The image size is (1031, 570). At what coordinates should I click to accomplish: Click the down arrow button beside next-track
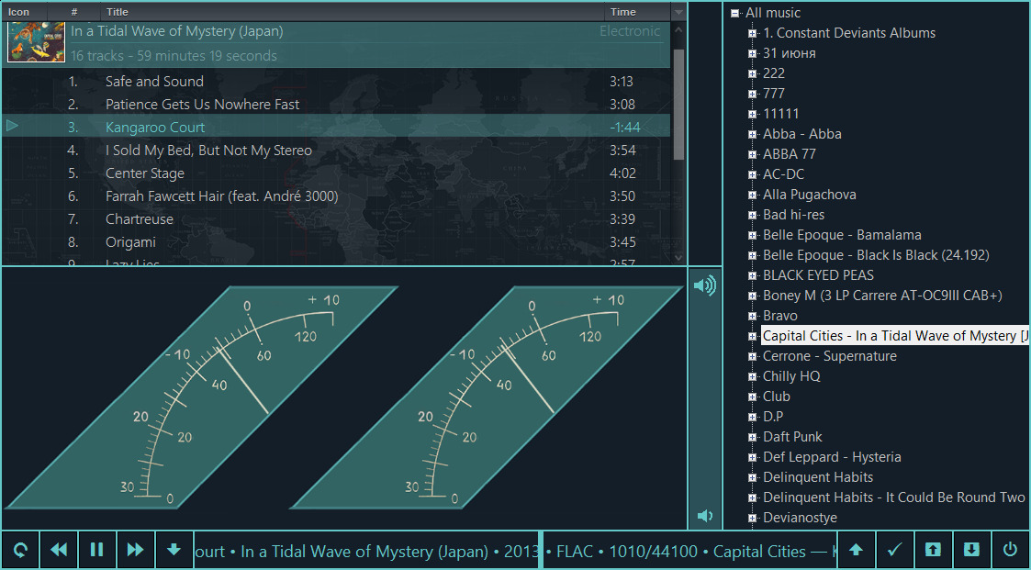[x=174, y=550]
